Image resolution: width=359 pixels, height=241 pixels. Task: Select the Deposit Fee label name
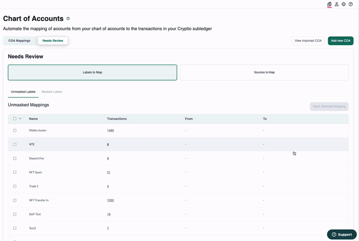(36, 158)
